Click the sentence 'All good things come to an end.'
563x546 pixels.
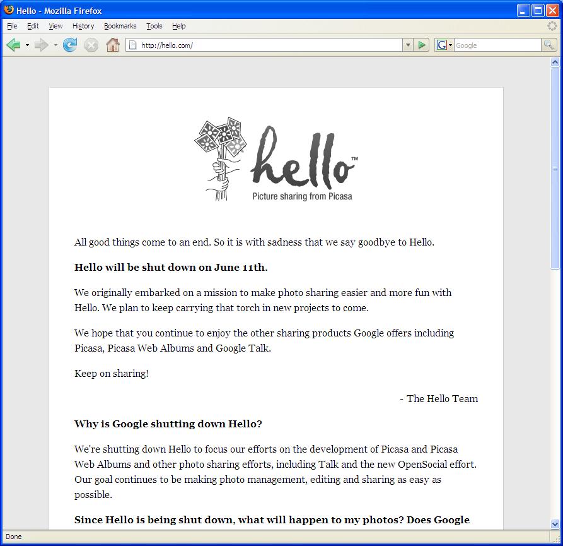[x=143, y=242]
